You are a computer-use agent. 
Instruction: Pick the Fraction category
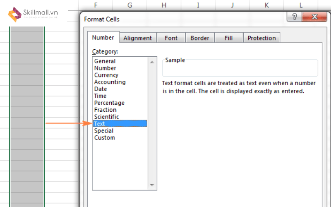coord(120,110)
